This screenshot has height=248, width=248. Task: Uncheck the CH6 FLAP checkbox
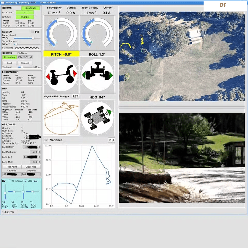coord(25,181)
